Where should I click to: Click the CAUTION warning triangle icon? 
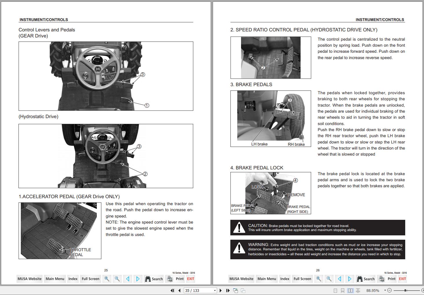click(x=239, y=227)
